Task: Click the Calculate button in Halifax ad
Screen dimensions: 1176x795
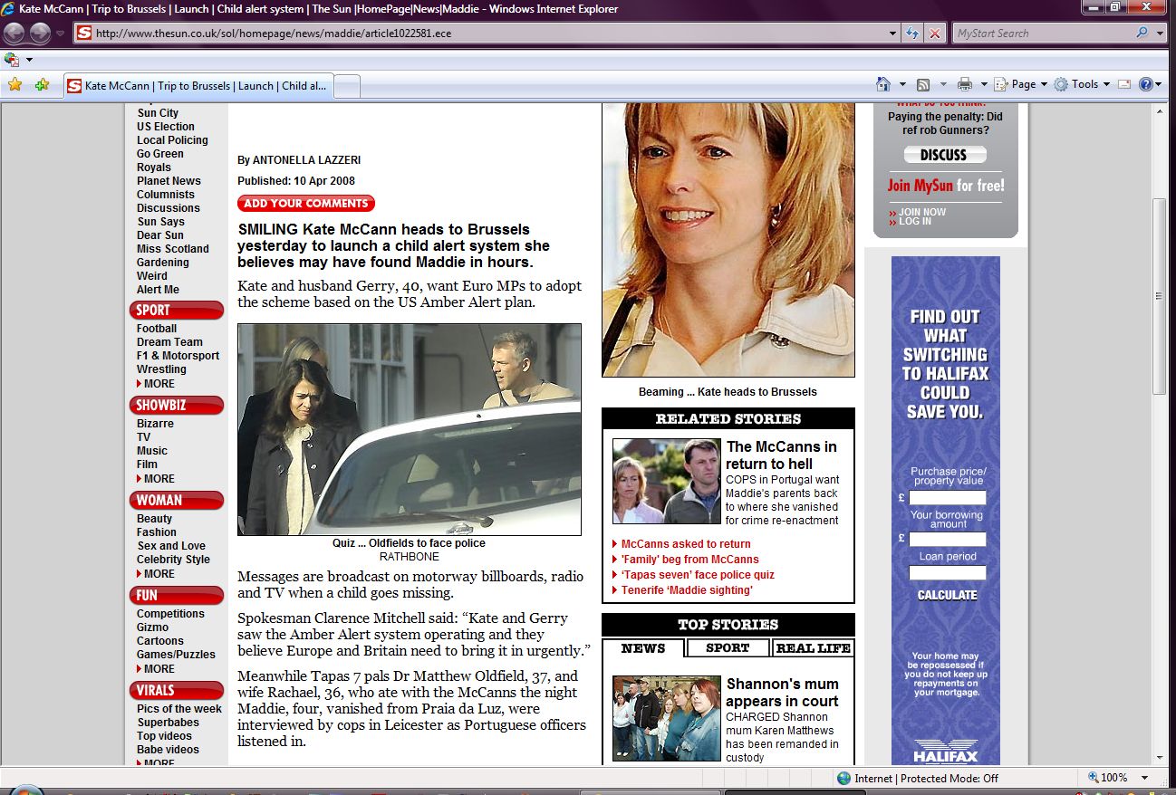Action: [947, 595]
